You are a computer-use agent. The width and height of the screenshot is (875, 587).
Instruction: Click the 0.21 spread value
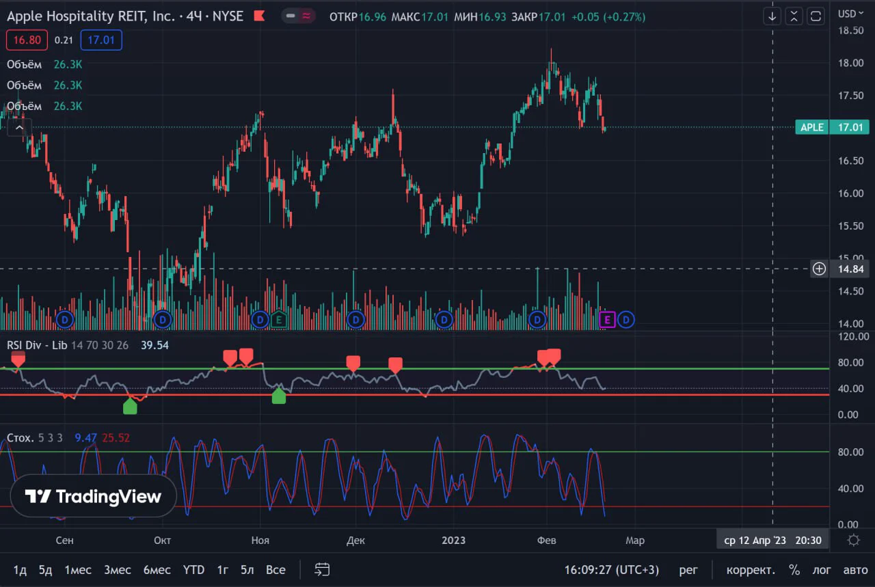64,40
